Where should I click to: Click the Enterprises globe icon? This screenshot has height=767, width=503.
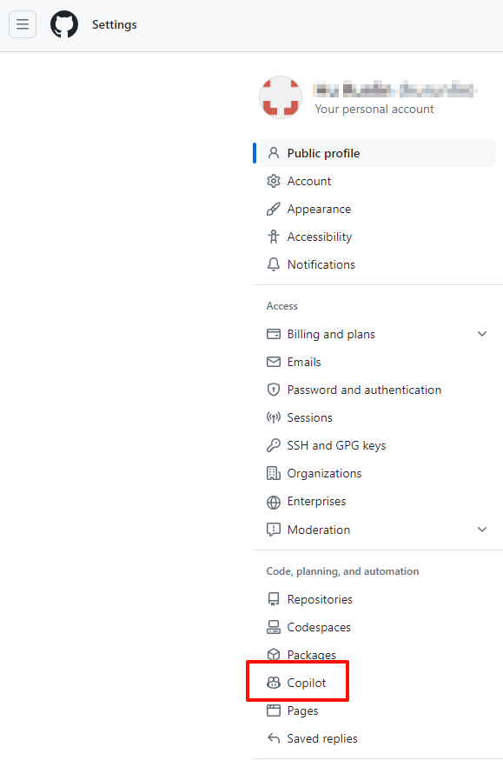pyautogui.click(x=274, y=502)
